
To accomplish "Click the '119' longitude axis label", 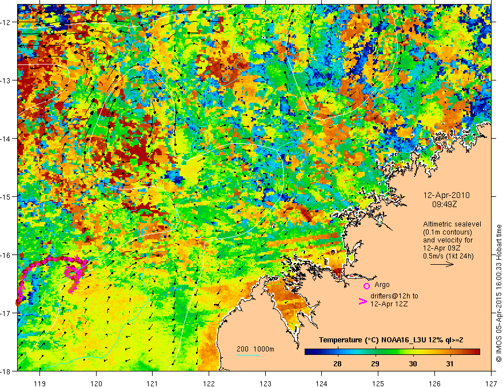I will [40, 384].
